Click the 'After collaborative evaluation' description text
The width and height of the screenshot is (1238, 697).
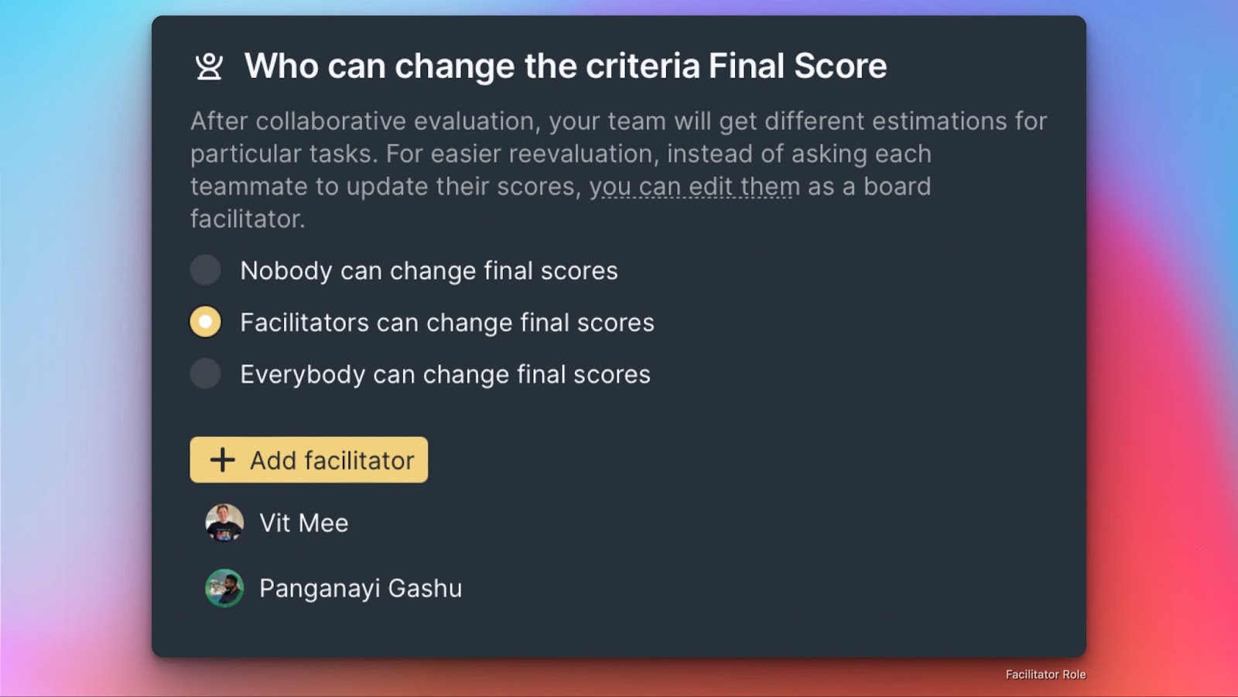tap(362, 121)
